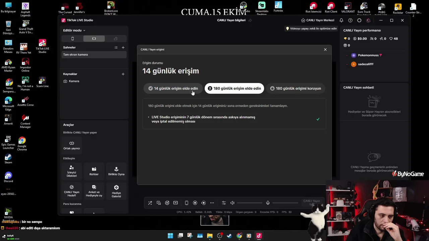
Task: Open the AI tool icon in bottom toolbar
Action: click(167, 203)
